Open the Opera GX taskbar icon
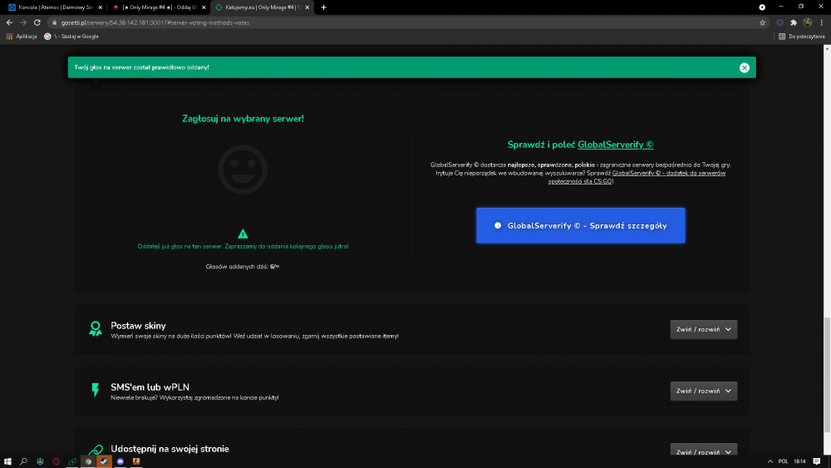The image size is (831, 468). click(57, 461)
